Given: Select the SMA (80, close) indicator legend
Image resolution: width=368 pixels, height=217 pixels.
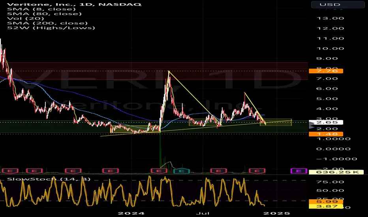Looking at the screenshot, I should (44, 14).
